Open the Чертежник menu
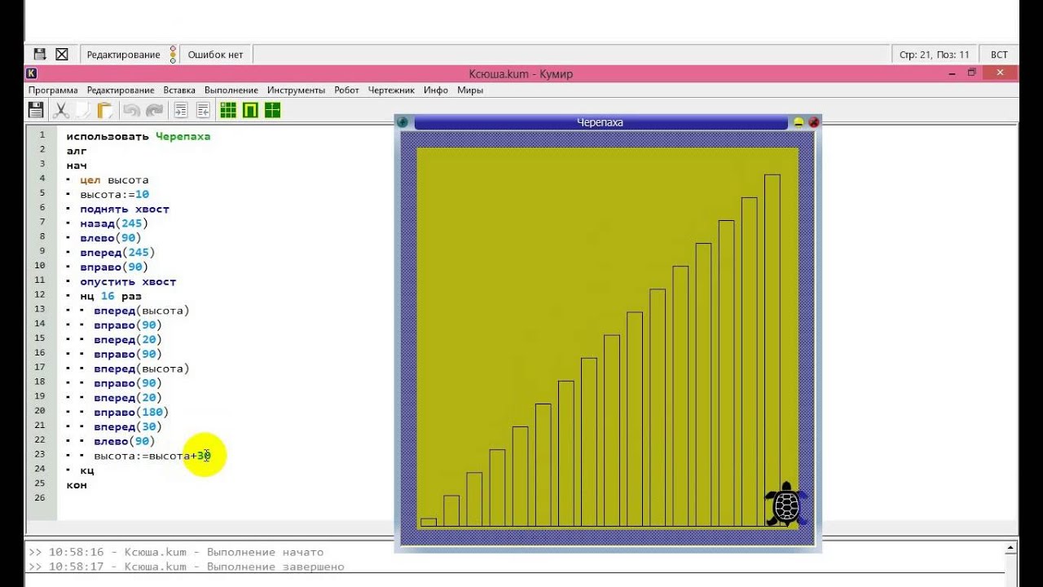1043x587 pixels. point(391,90)
